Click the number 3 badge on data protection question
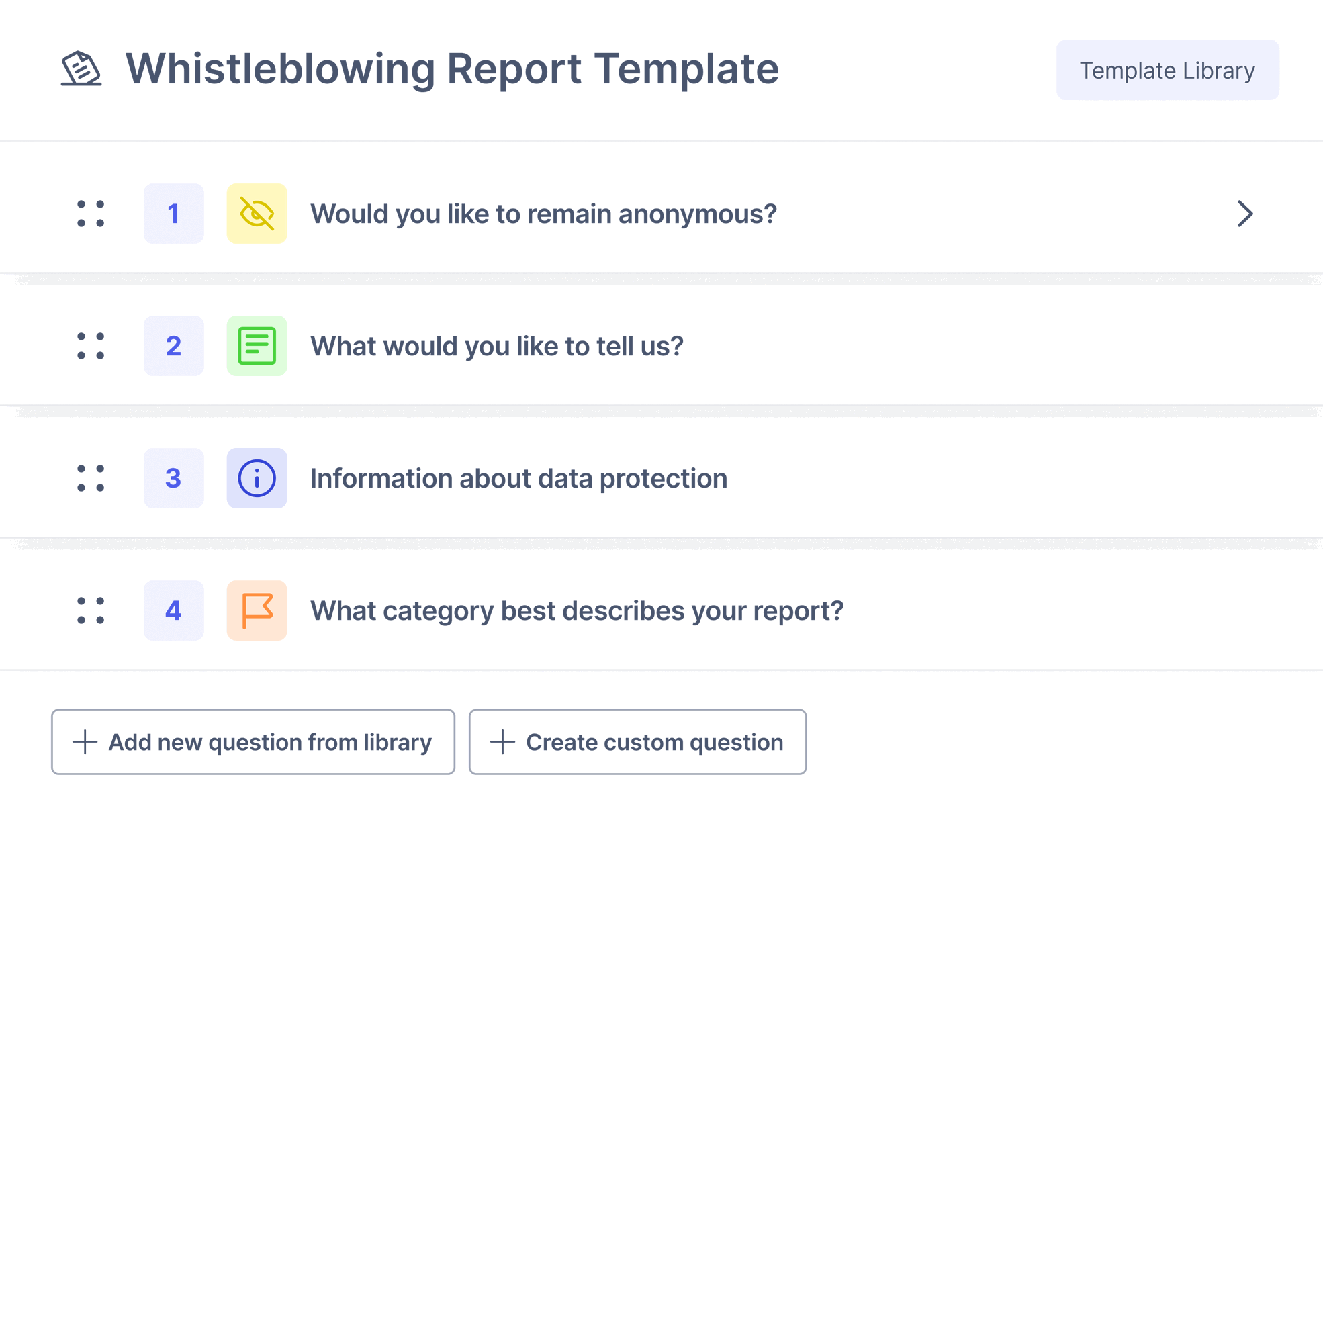The width and height of the screenshot is (1323, 1323). coord(173,478)
